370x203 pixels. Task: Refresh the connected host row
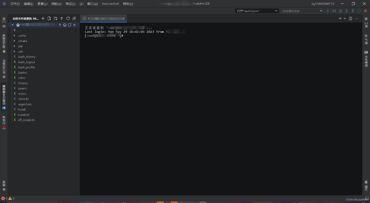(x=70, y=25)
